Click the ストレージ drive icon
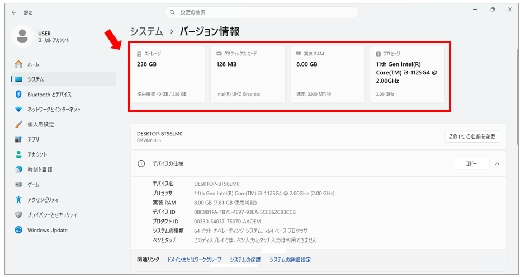This screenshot has width=521, height=277. pos(139,54)
